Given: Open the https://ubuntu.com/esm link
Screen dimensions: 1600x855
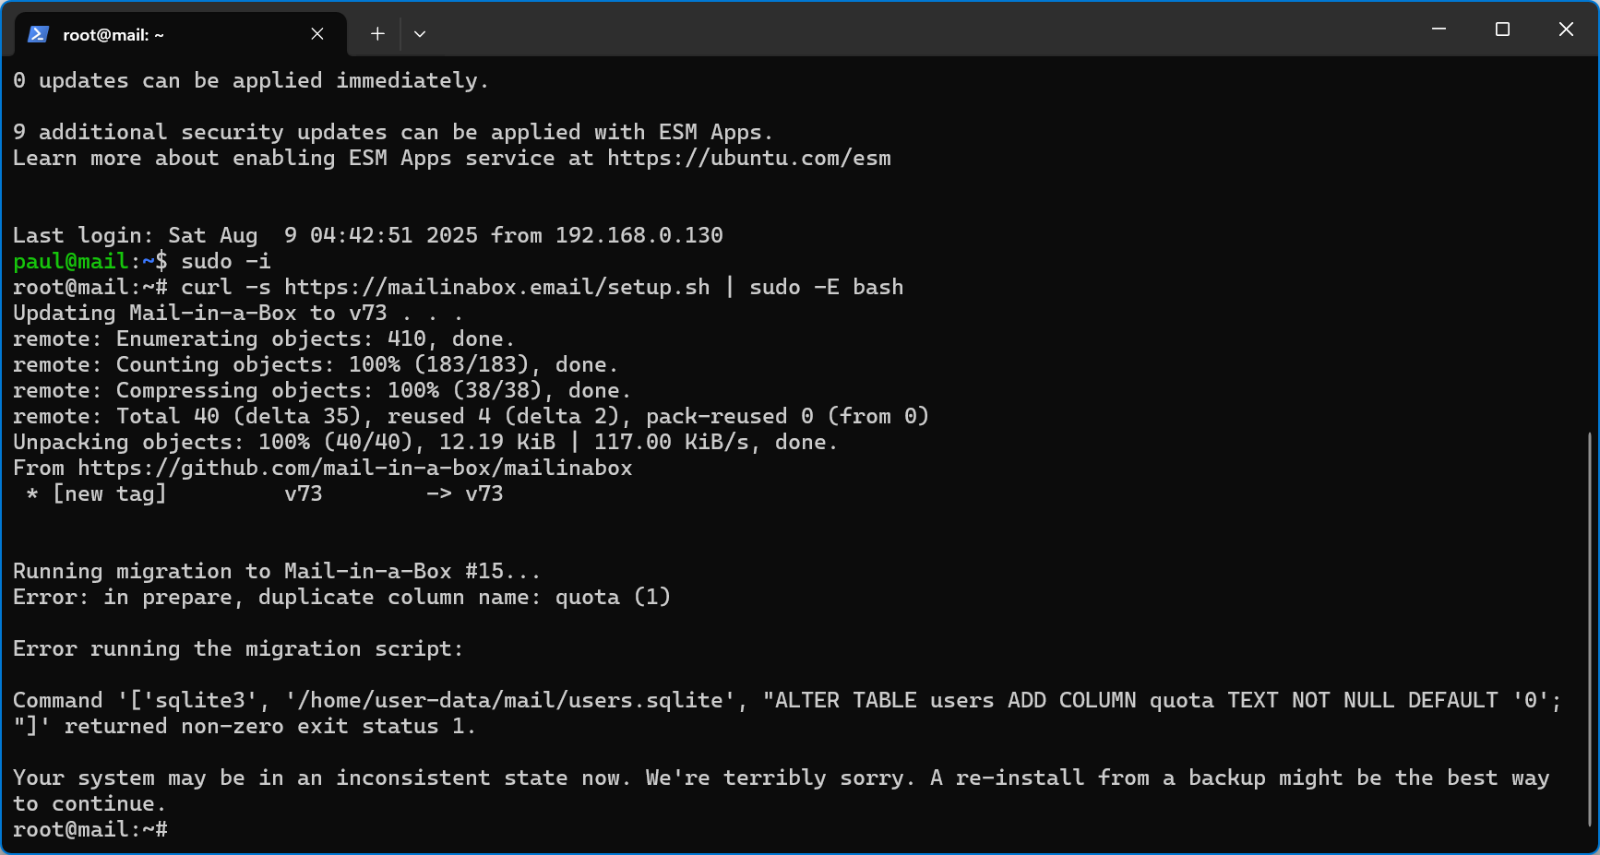Looking at the screenshot, I should 749,158.
